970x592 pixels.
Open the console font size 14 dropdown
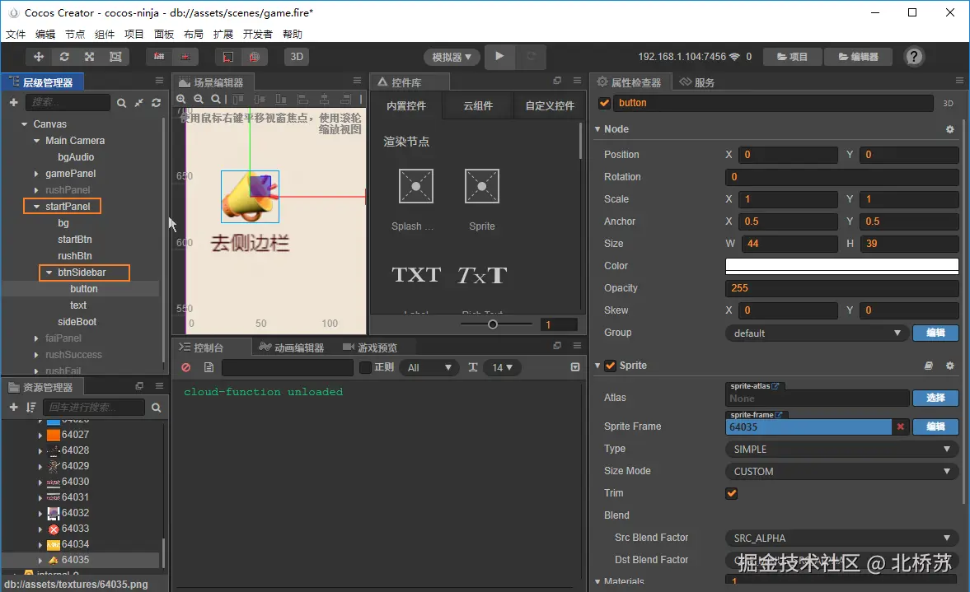click(x=502, y=368)
